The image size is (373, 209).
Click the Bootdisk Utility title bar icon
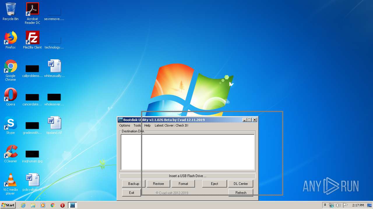[120, 120]
